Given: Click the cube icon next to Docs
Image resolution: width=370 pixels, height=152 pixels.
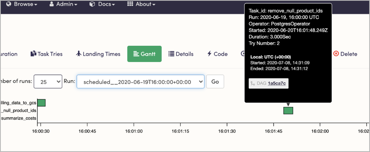Looking at the screenshot, I should (92, 4).
